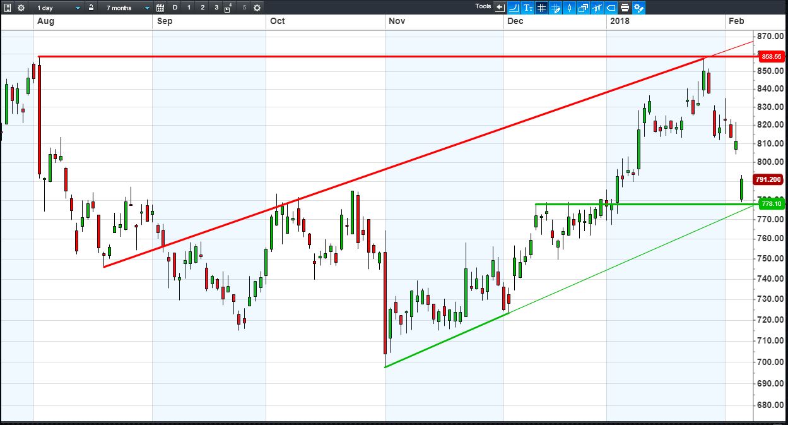Save to layout preset 4
788x425 pixels.
(x=228, y=8)
